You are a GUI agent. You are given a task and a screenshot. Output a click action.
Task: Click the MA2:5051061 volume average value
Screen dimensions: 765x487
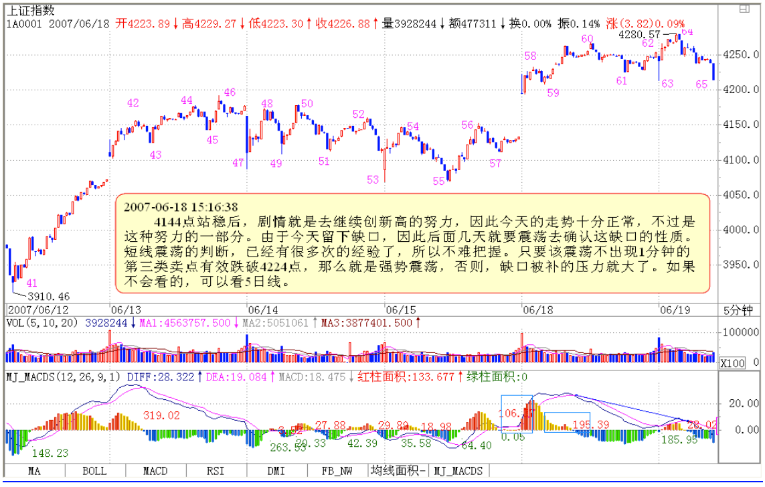[x=276, y=323]
